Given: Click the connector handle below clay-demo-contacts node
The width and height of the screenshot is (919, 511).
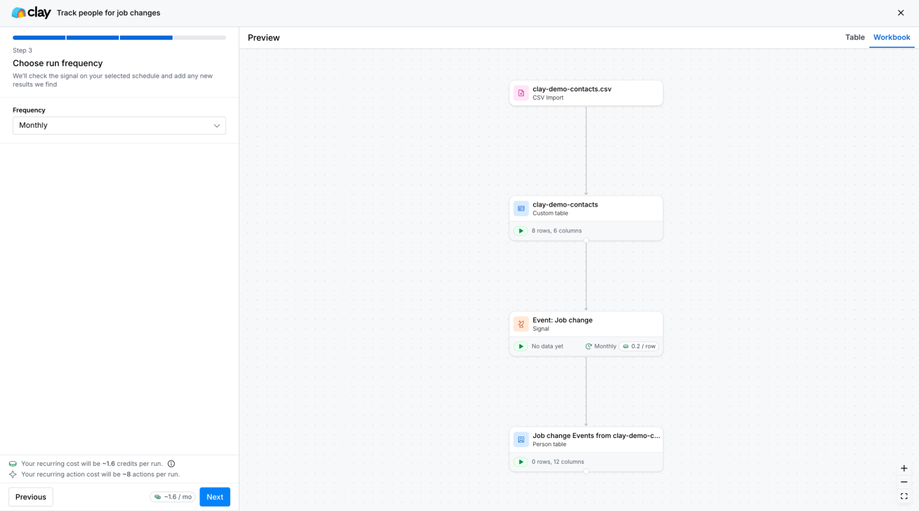Looking at the screenshot, I should (586, 240).
